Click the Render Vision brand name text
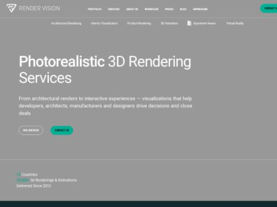The height and width of the screenshot is (207, 277). (x=39, y=8)
